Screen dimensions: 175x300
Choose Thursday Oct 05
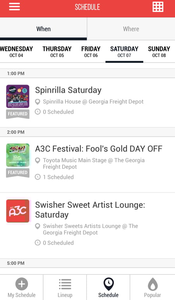click(x=57, y=52)
